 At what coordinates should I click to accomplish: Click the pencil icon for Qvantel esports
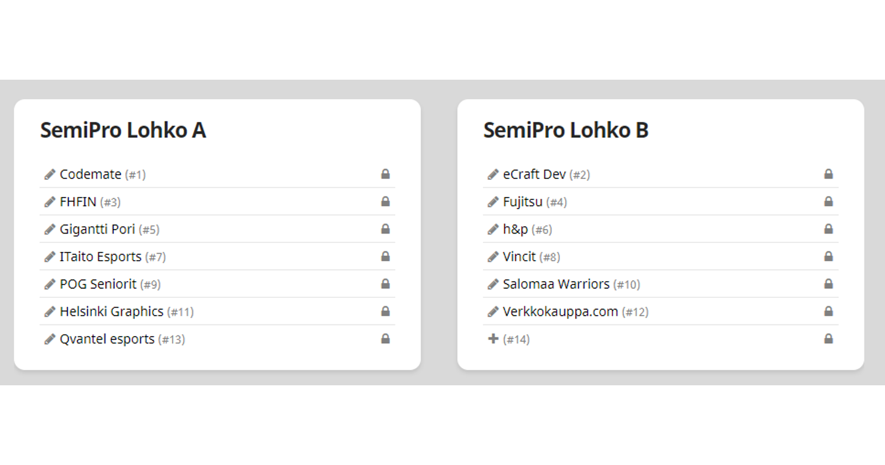click(x=50, y=339)
